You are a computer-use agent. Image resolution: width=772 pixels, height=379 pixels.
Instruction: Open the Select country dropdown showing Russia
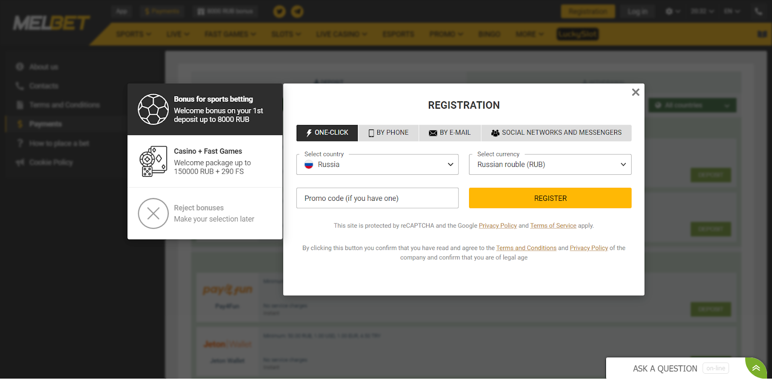pyautogui.click(x=377, y=165)
